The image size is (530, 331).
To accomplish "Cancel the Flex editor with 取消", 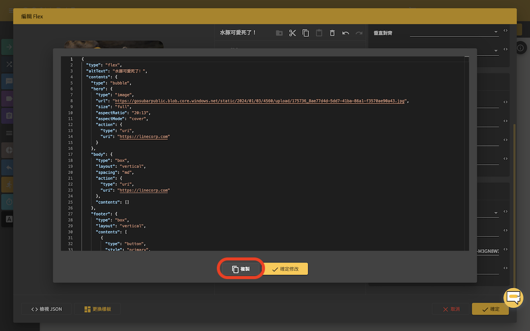I will click(450, 309).
